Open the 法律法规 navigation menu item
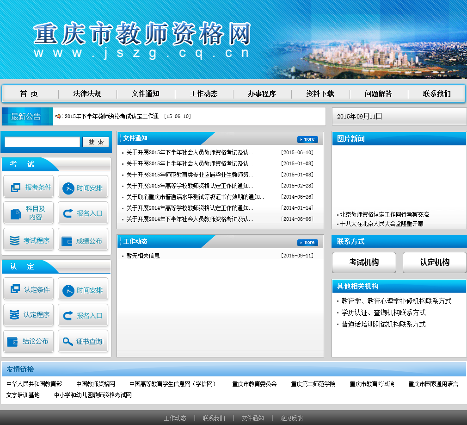 click(87, 94)
